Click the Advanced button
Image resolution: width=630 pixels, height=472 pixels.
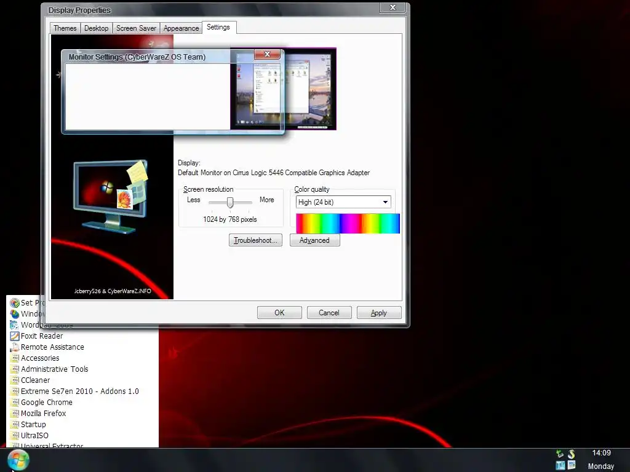click(314, 240)
